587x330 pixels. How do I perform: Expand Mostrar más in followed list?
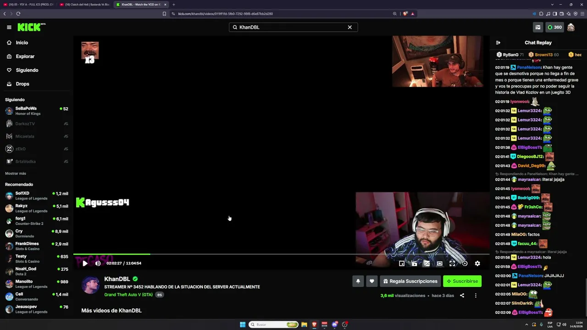(16, 174)
